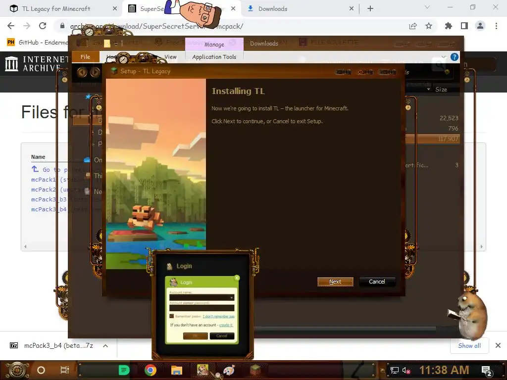
Task: Bookmark this page with the star icon
Action: coord(429,26)
